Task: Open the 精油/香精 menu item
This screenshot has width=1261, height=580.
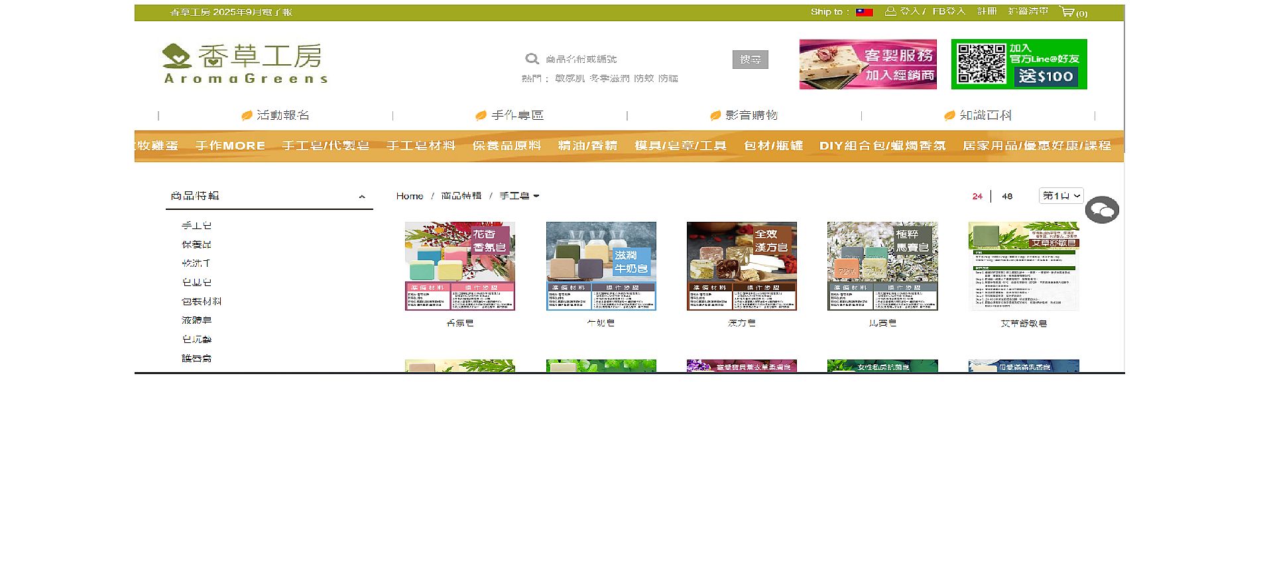Action: [587, 146]
